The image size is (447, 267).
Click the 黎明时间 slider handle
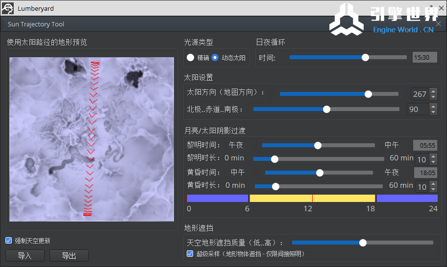[x=318, y=145]
